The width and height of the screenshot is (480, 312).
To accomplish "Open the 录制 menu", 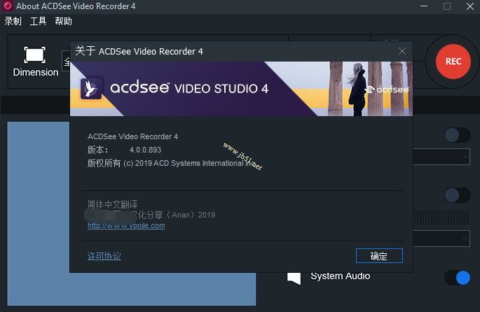I will pos(13,21).
